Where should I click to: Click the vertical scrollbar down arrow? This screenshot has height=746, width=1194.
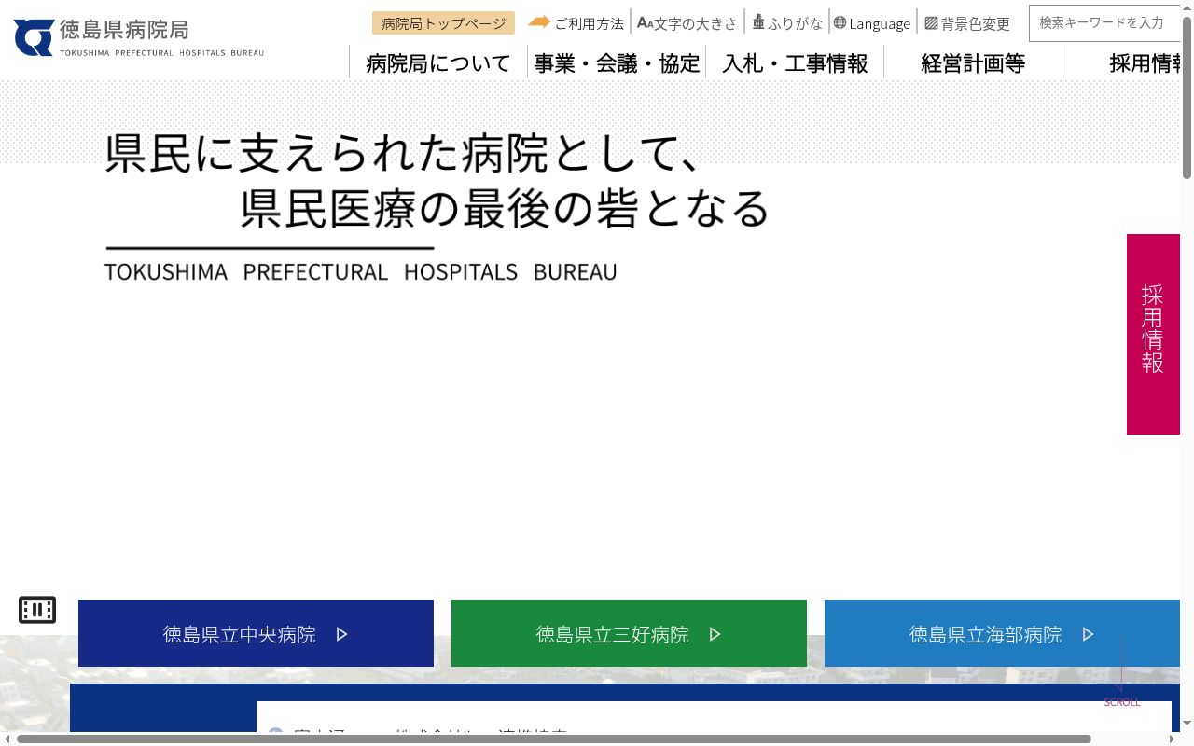click(1187, 725)
